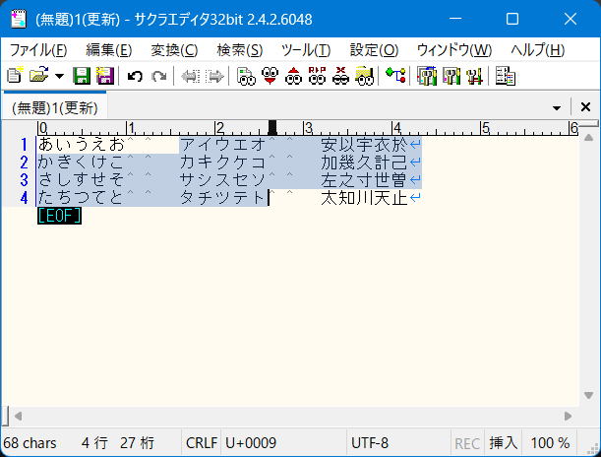Open the Find dialog binoculars icon

(246, 76)
